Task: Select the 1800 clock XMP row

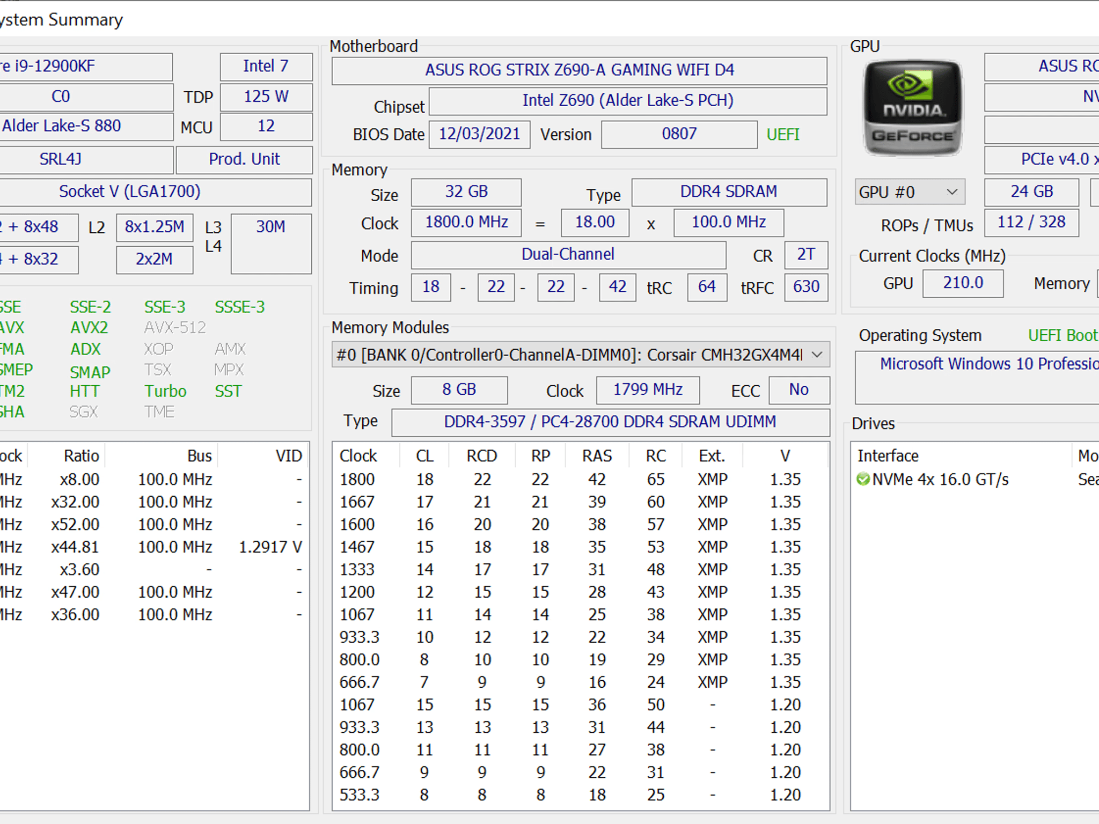Action: point(581,479)
